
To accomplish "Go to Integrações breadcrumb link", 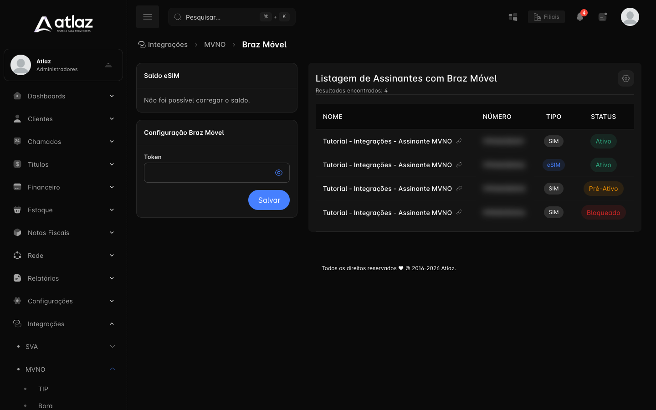I will [163, 44].
